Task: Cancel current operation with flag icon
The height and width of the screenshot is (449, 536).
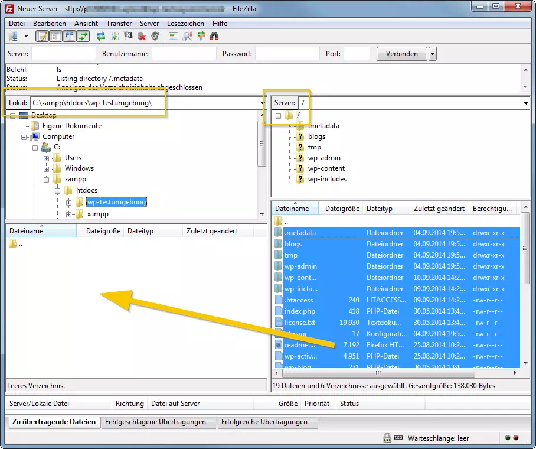Action: 128,36
